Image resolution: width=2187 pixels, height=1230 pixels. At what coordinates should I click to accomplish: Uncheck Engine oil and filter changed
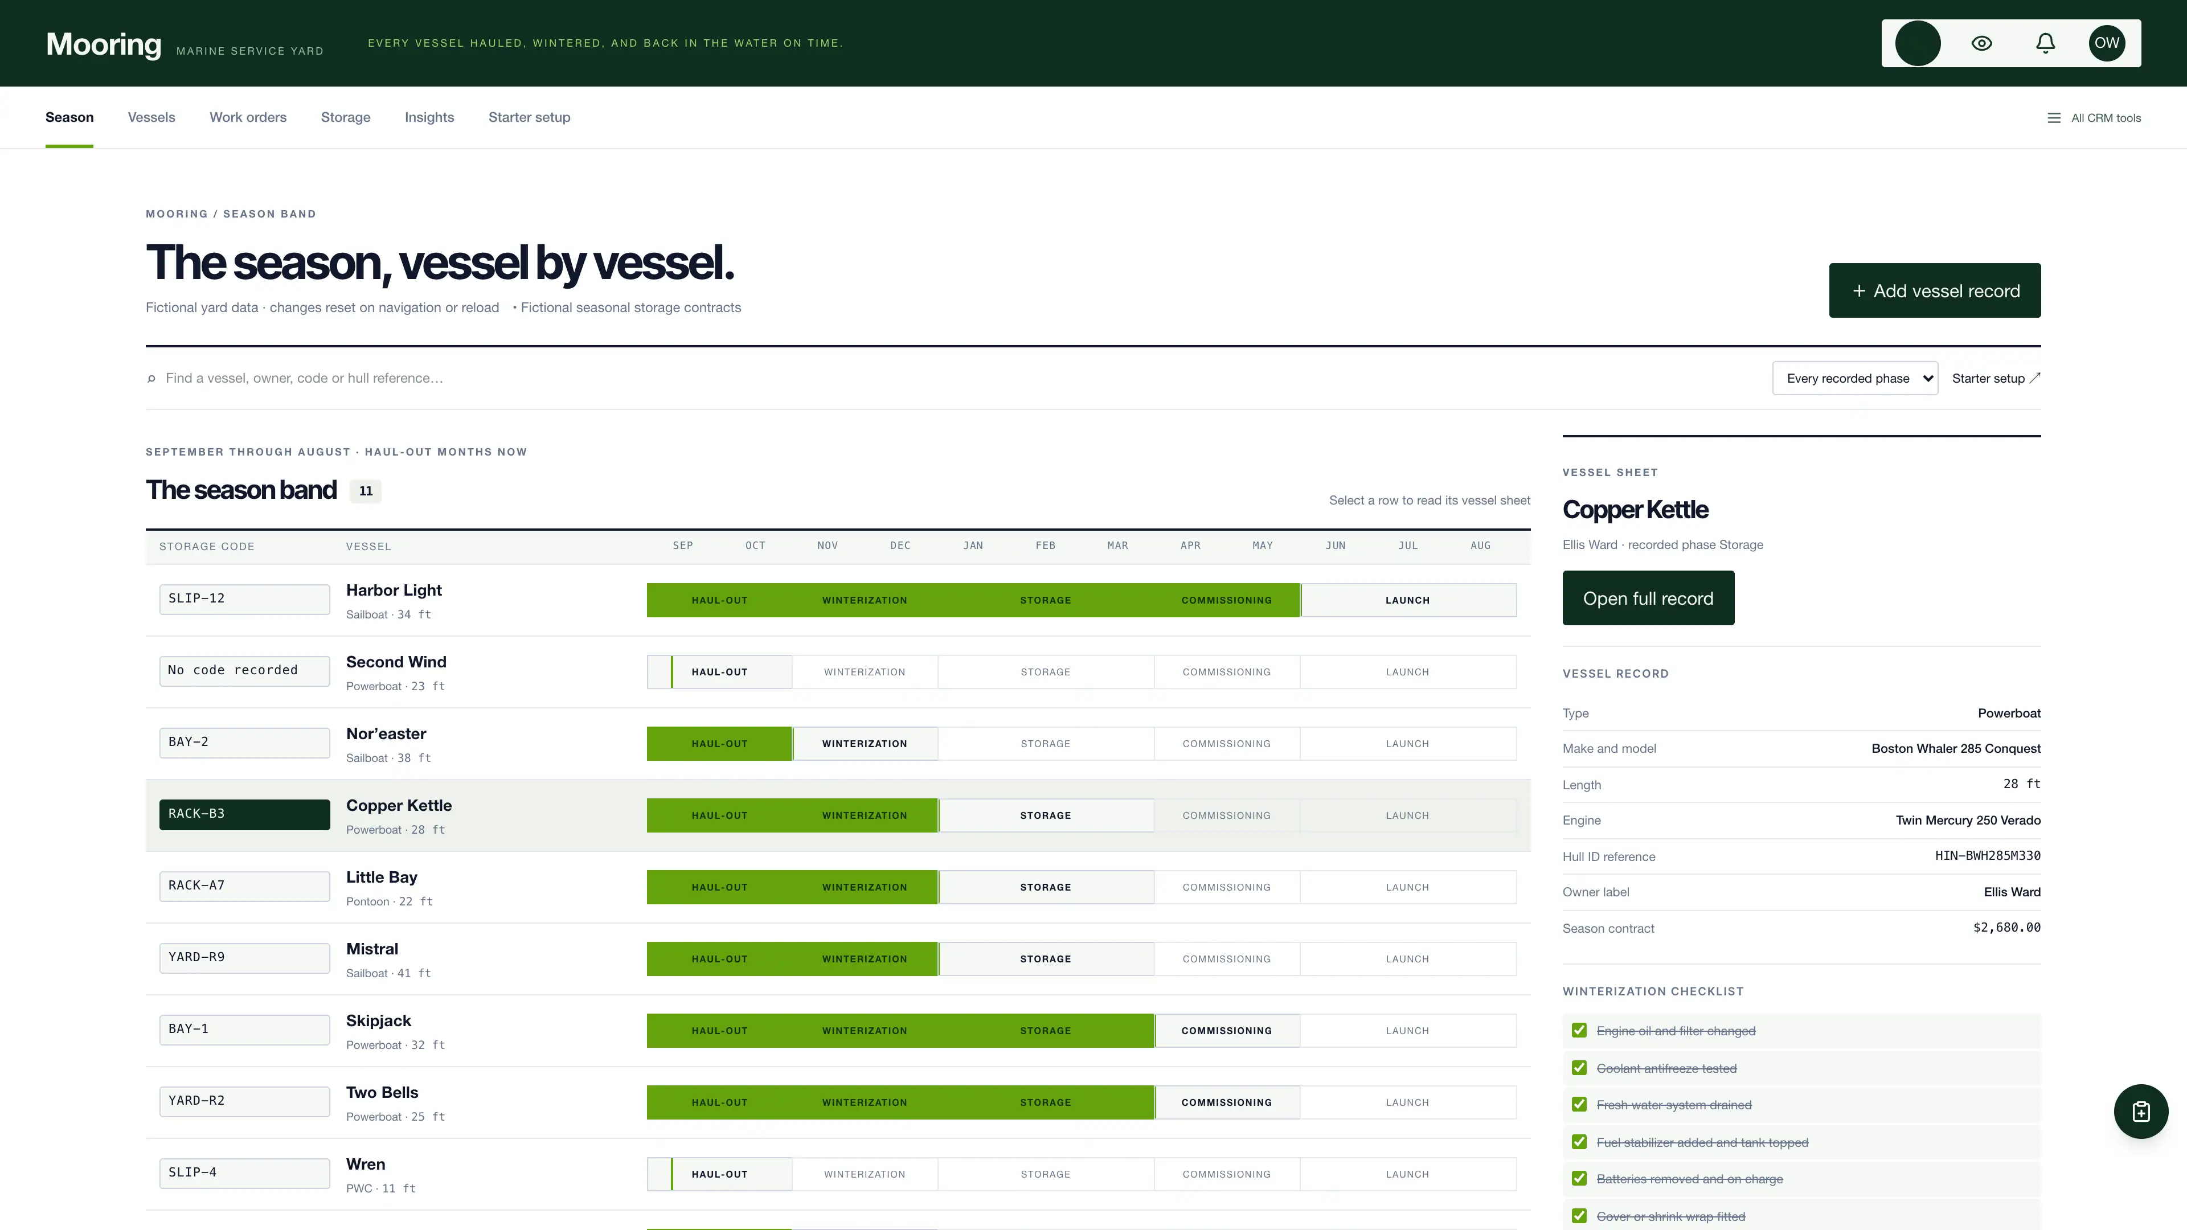coord(1579,1031)
